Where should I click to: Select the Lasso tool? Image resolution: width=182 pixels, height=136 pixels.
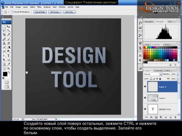click(x=4, y=31)
